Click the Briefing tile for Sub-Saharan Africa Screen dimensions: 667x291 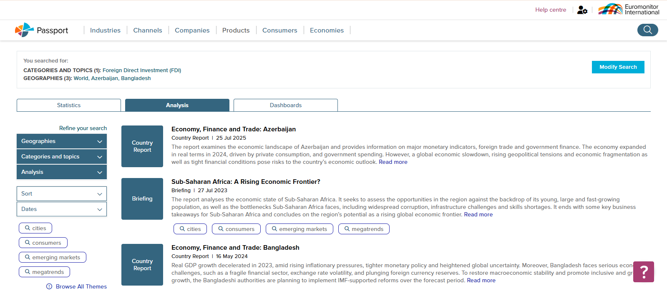142,199
